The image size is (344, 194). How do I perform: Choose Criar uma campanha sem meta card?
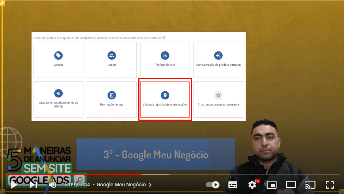pyautogui.click(x=218, y=99)
